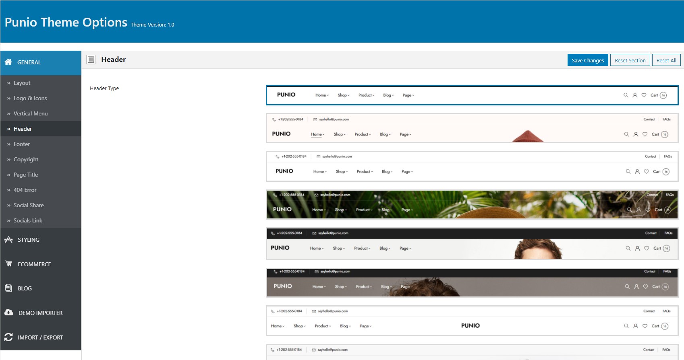
Task: Select the header with centered PUNIO logo
Action: 472,321
